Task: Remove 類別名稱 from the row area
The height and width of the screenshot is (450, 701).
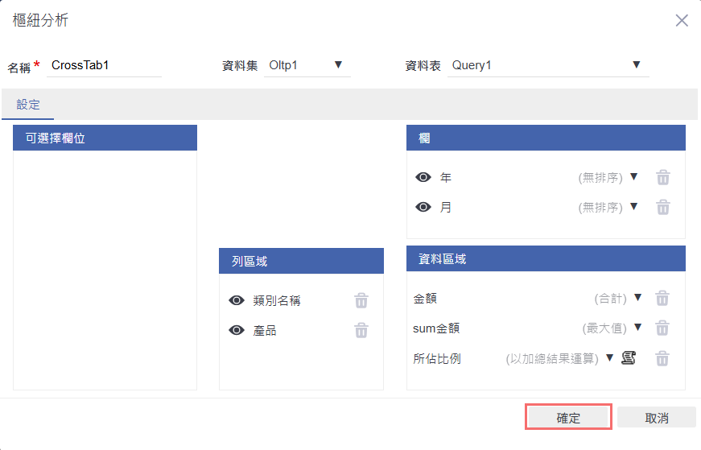Action: (x=361, y=300)
